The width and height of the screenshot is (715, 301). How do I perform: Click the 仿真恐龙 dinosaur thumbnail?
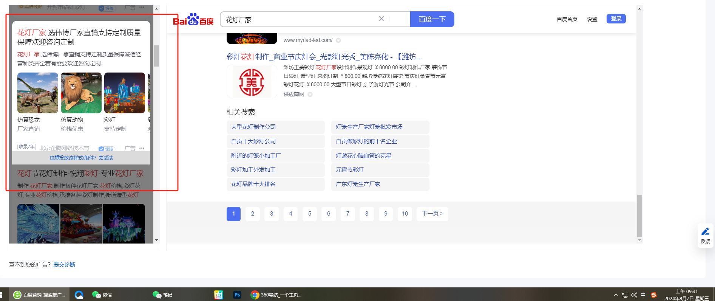38,93
